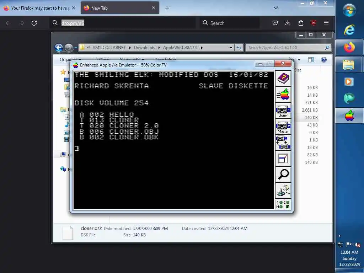Click the Size column header
The image size is (364, 273).
click(298, 70)
